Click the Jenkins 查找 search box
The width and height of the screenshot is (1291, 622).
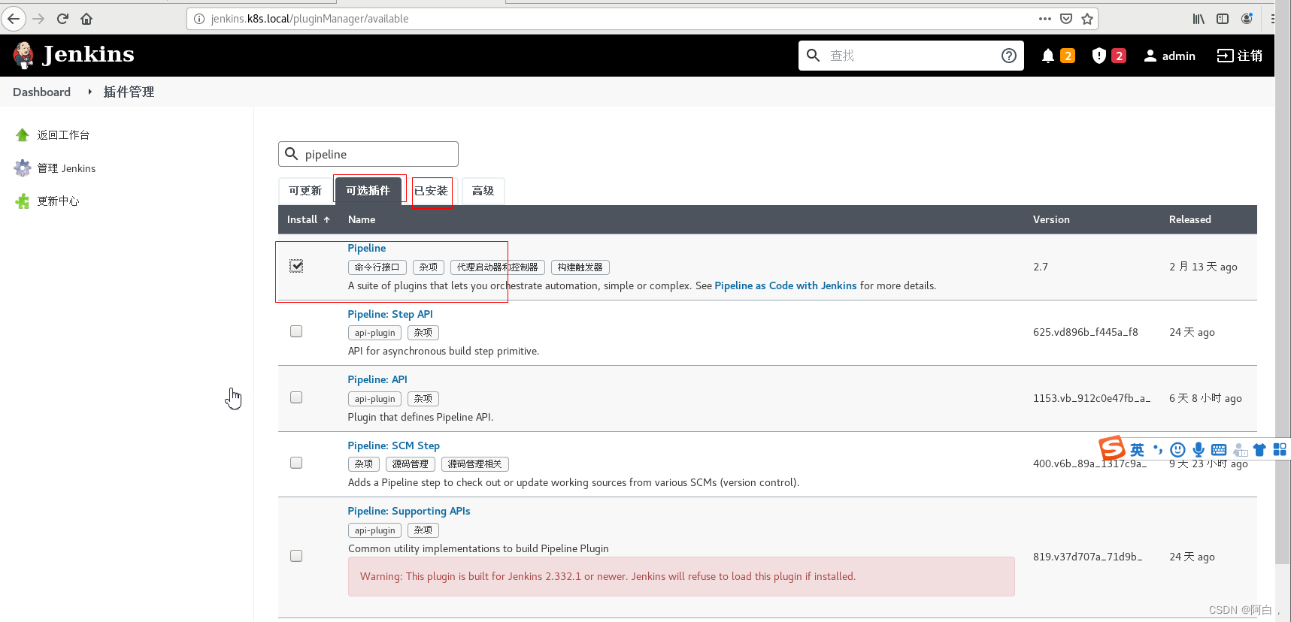[911, 56]
